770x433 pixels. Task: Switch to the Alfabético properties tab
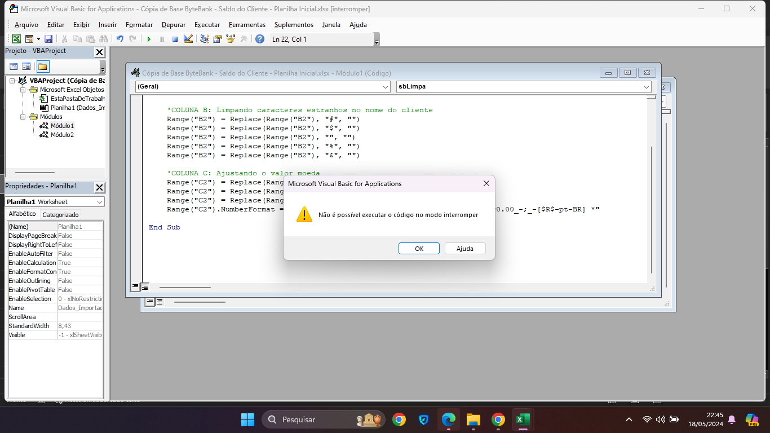22,214
